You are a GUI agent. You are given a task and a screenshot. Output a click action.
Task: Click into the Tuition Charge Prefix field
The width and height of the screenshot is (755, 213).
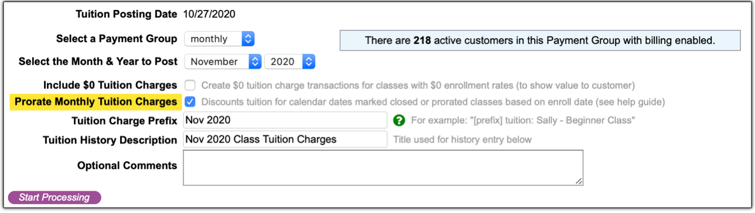(x=285, y=120)
